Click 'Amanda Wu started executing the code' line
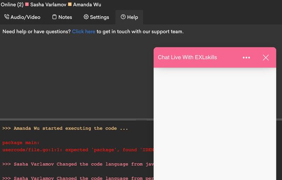282x180 pixels. (65, 128)
